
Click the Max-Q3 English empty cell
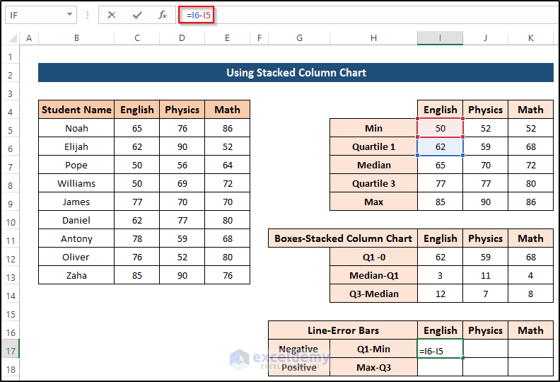[x=440, y=367]
